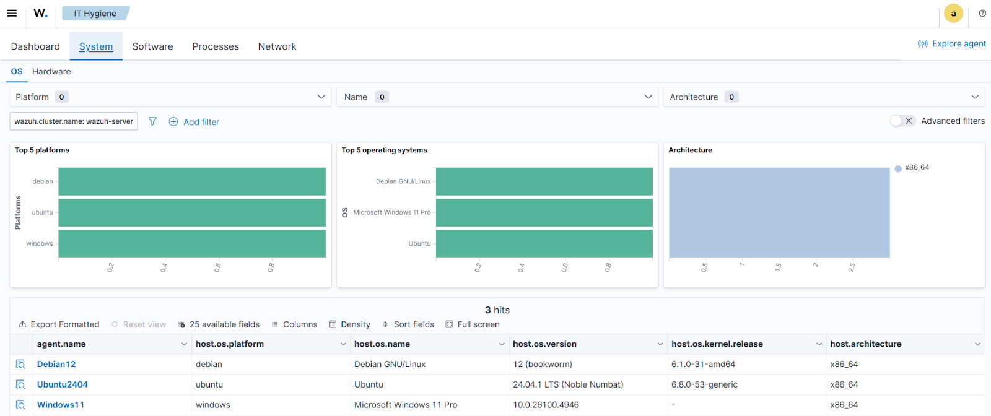Switch to the Software tab

pos(152,46)
